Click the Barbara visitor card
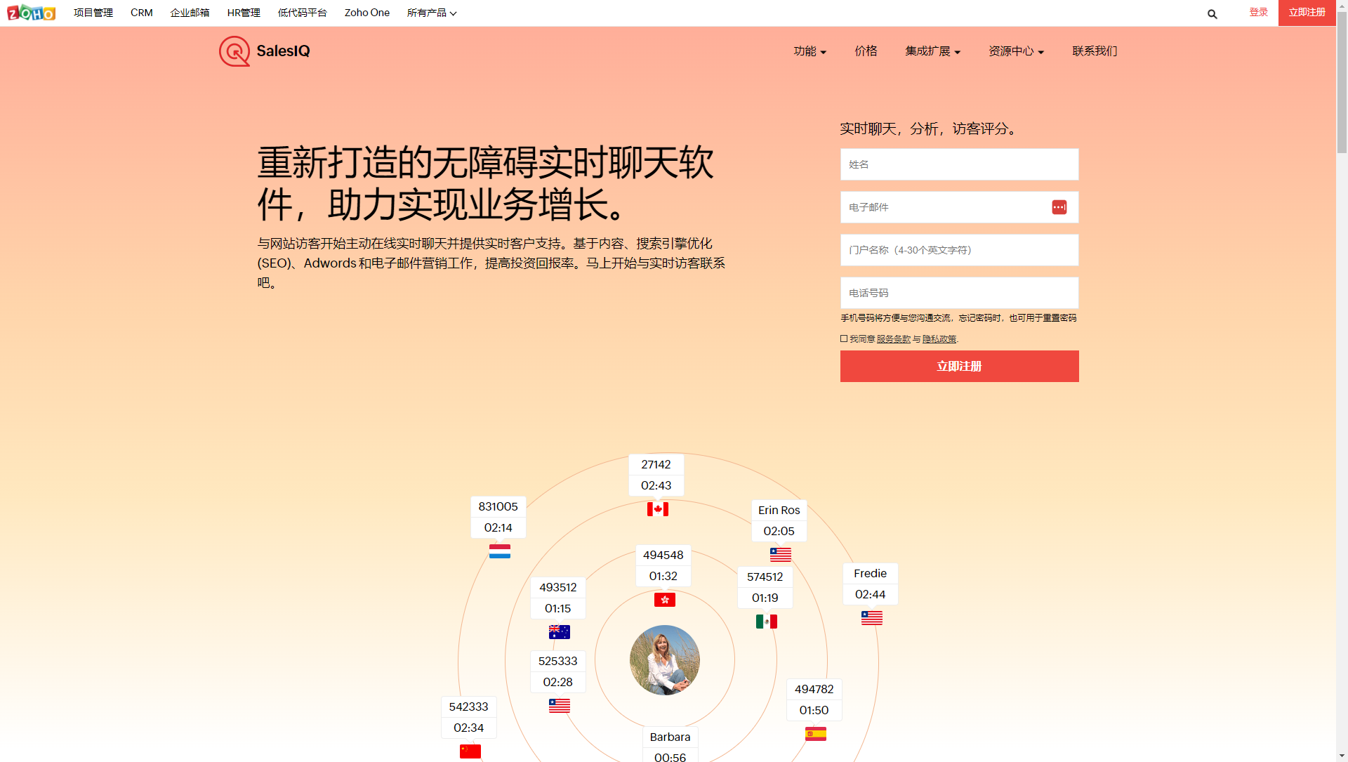The image size is (1348, 762). [x=670, y=744]
